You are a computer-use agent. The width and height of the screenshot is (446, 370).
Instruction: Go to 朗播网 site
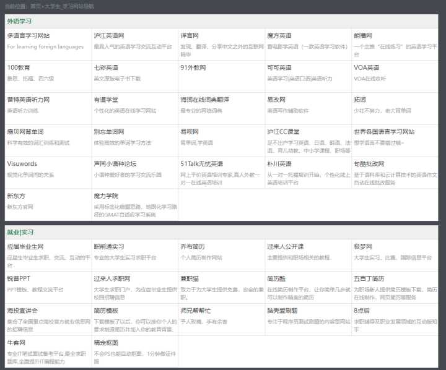363,35
